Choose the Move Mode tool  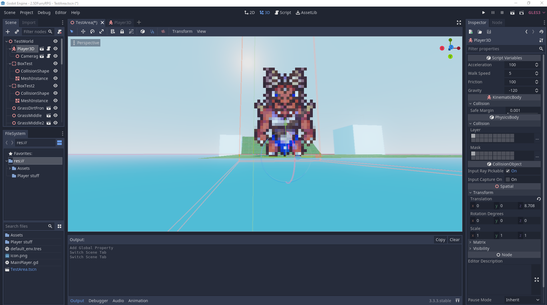83,31
